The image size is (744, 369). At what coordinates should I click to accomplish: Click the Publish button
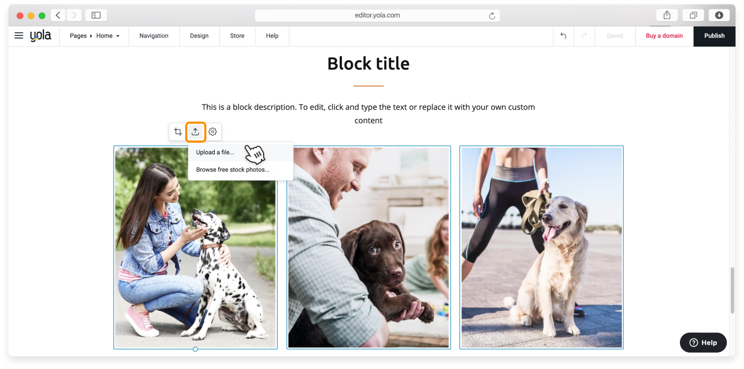coord(714,36)
